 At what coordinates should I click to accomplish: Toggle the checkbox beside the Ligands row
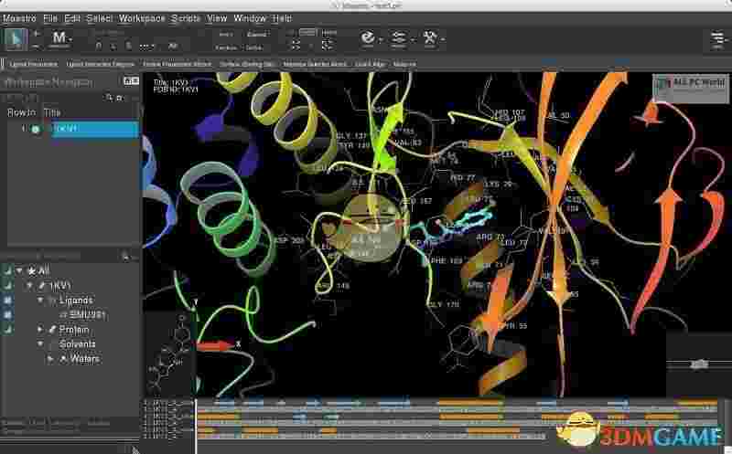pos(8,300)
